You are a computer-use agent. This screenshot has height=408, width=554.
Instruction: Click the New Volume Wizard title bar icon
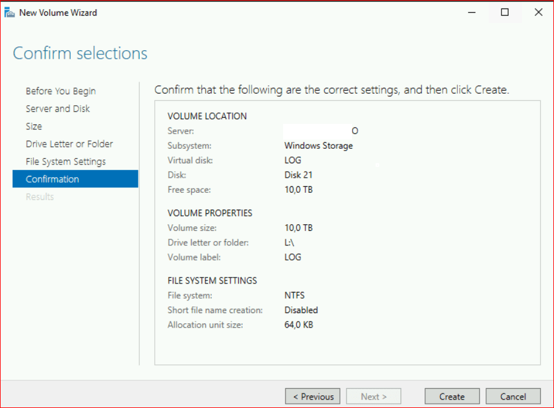point(10,13)
